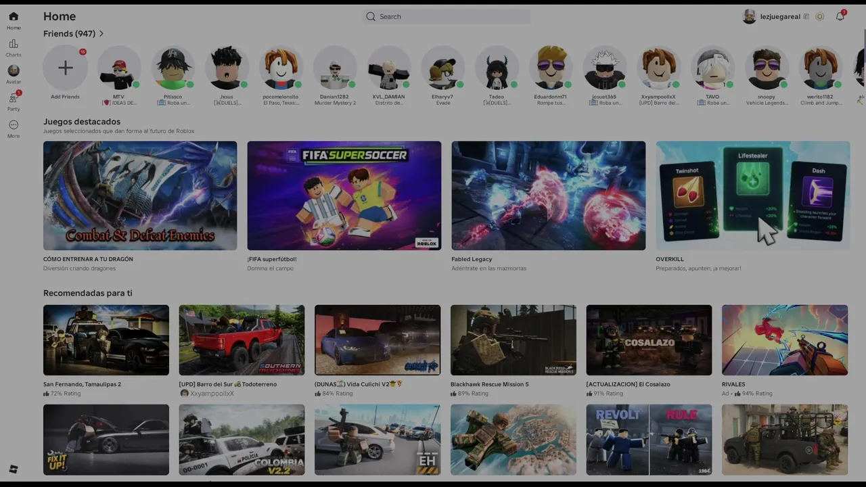This screenshot has height=487, width=866.
Task: Open the skydiving character game thumbnail
Action: (514, 440)
